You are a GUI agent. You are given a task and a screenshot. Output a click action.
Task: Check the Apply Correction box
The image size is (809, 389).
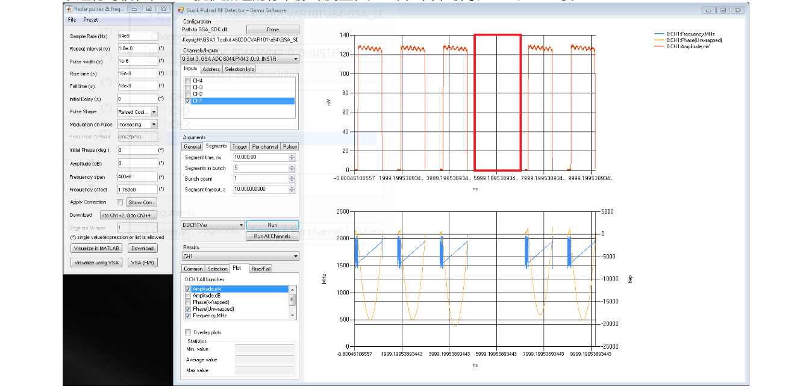pos(120,202)
